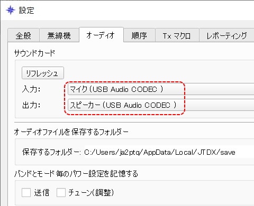Switch to the 全般 tab

[23, 35]
